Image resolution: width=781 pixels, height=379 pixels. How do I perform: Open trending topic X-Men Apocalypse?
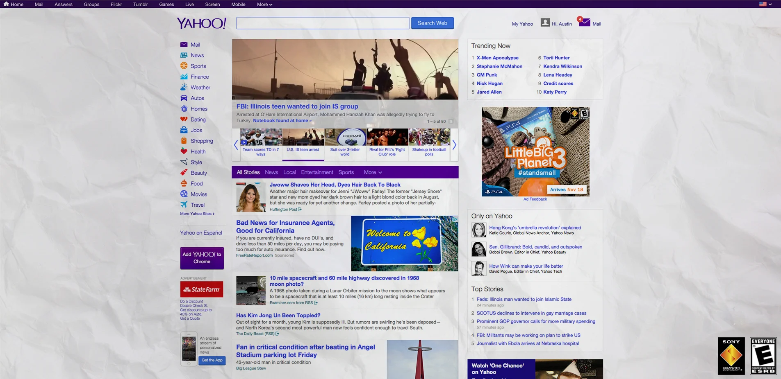click(x=497, y=58)
